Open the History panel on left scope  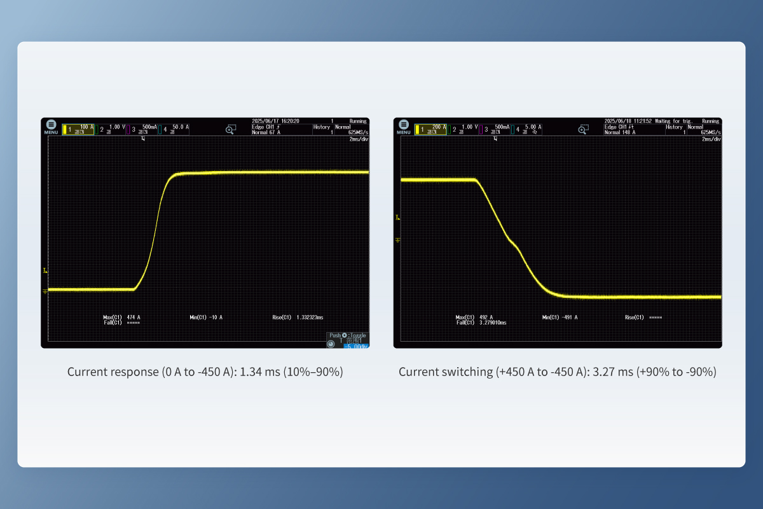322,127
